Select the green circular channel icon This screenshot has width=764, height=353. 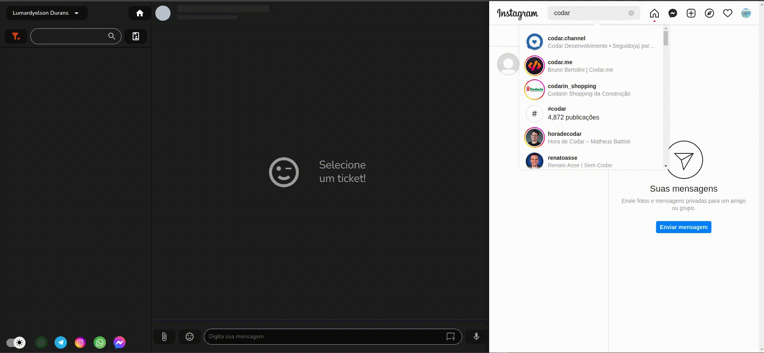(x=41, y=342)
